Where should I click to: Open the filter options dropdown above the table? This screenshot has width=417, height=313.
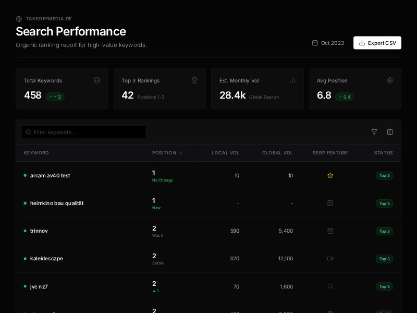(374, 132)
